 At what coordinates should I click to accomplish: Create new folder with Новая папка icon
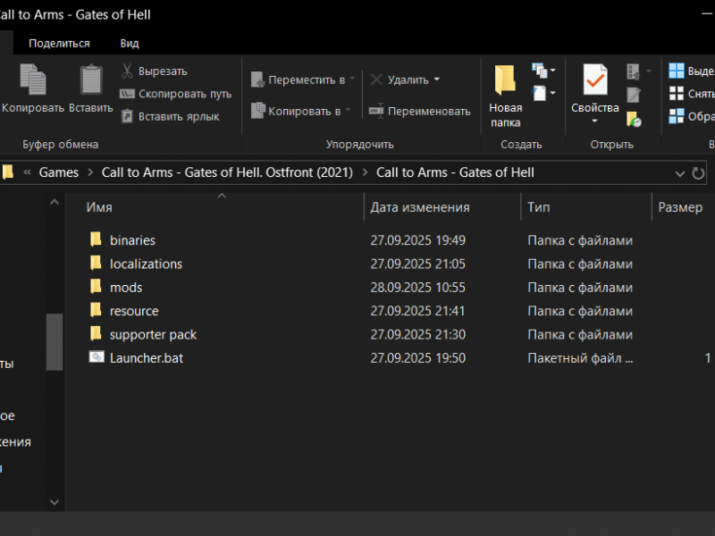505,80
